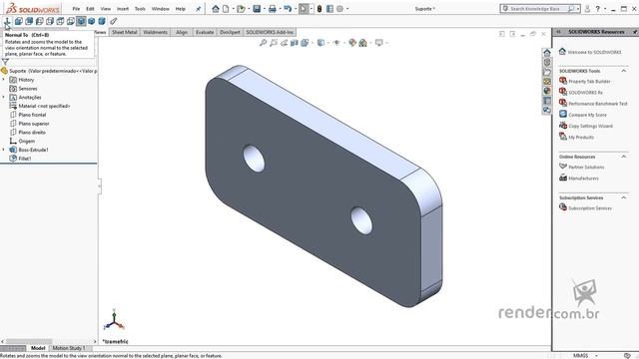The image size is (639, 359).
Task: Open Appearances task pane tab icon
Action: click(547, 91)
